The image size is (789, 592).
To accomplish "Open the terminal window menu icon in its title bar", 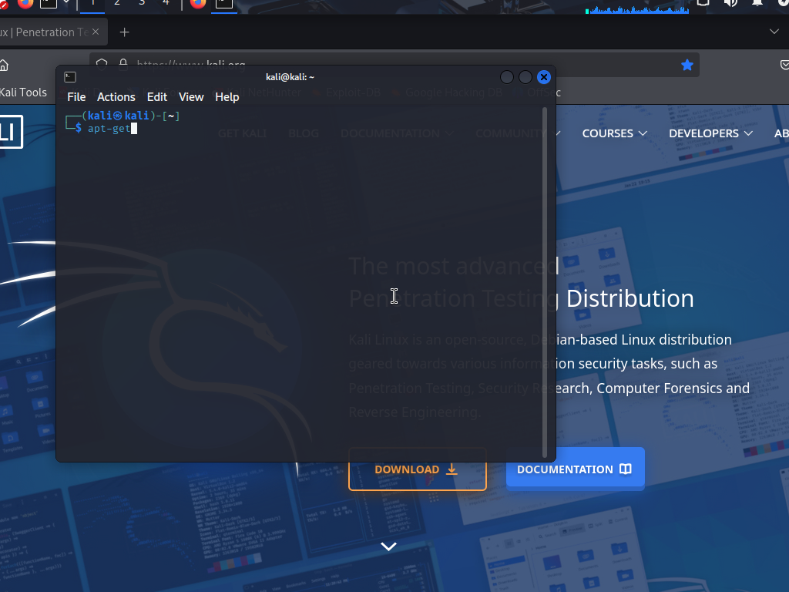I will tap(70, 77).
